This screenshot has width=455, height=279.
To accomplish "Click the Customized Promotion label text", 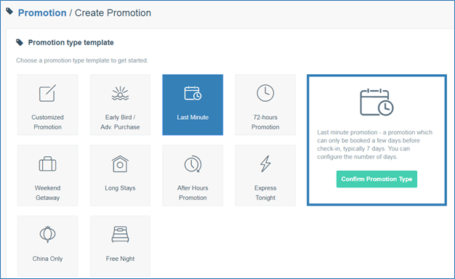I will (x=47, y=122).
